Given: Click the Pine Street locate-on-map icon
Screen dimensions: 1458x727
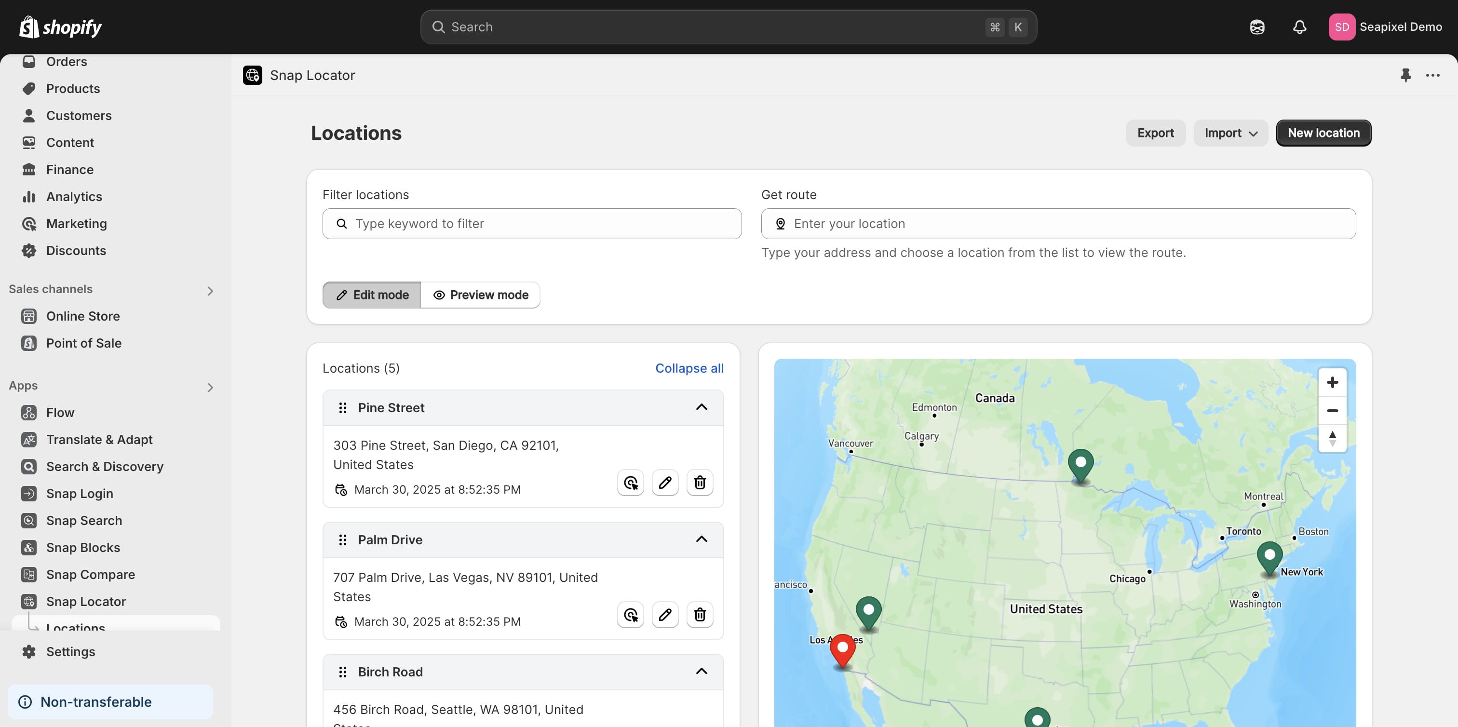Looking at the screenshot, I should point(631,483).
